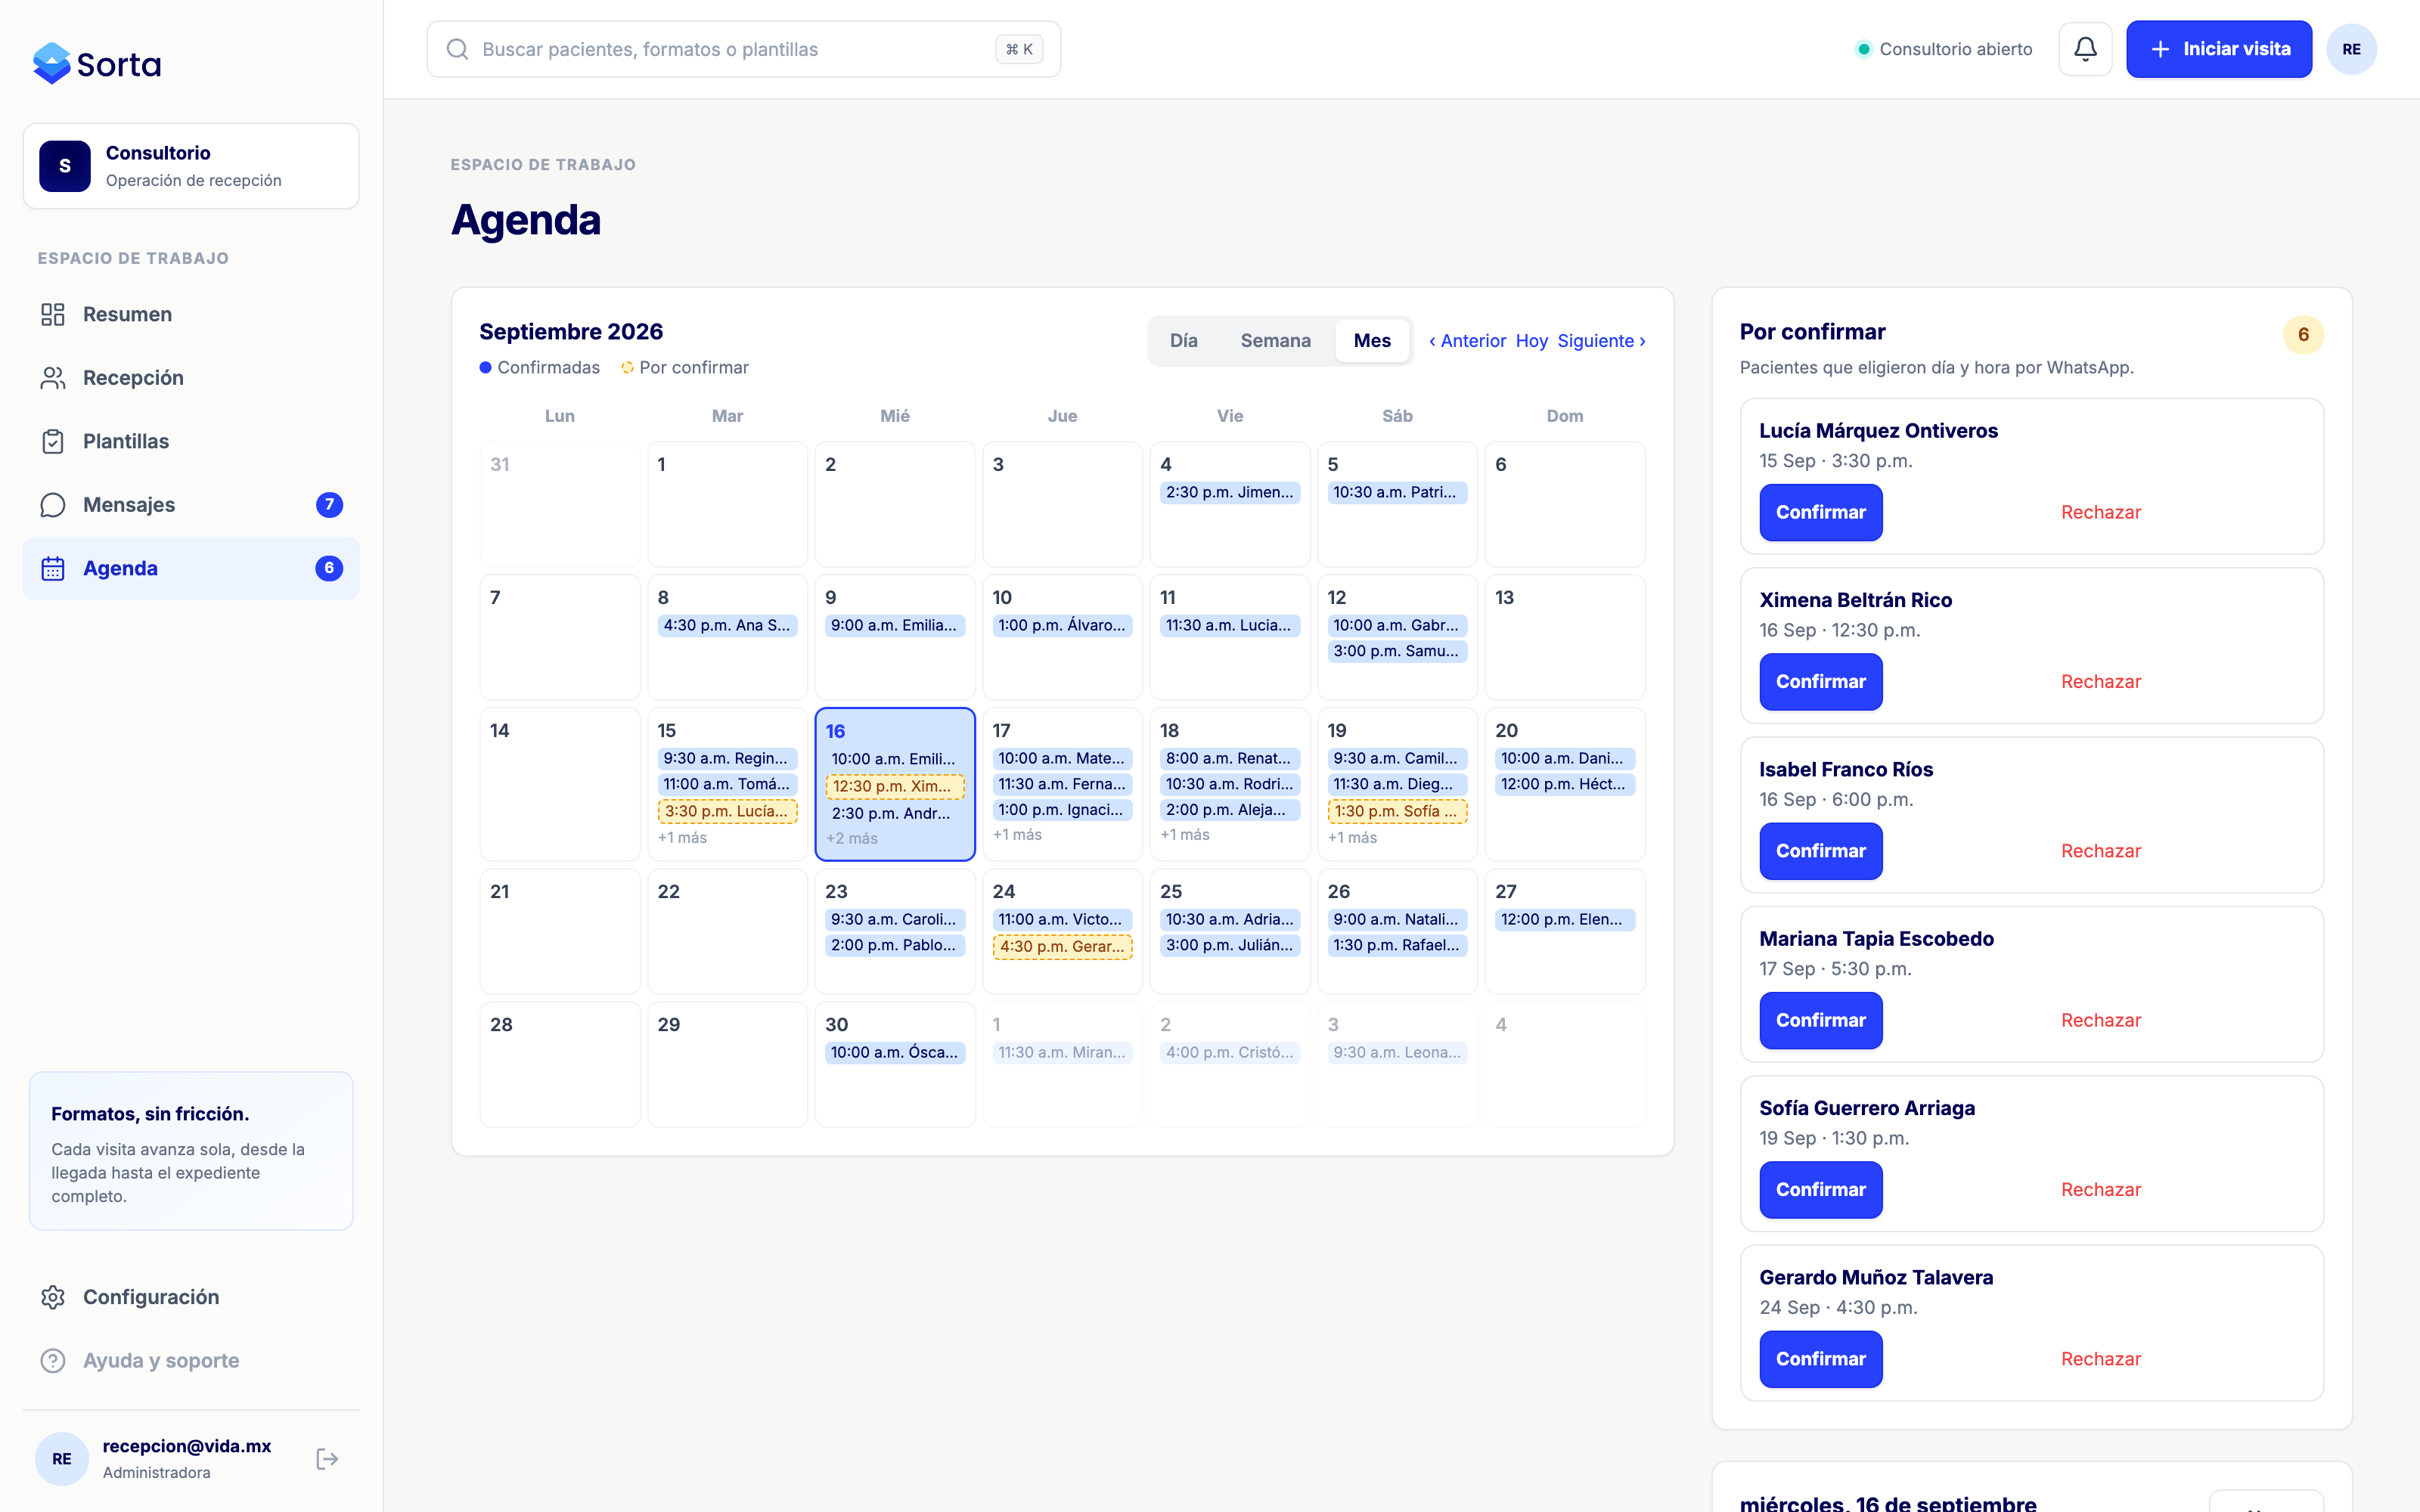Expand +1 más on September 18
Viewport: 2420px width, 1512px height.
[1184, 834]
